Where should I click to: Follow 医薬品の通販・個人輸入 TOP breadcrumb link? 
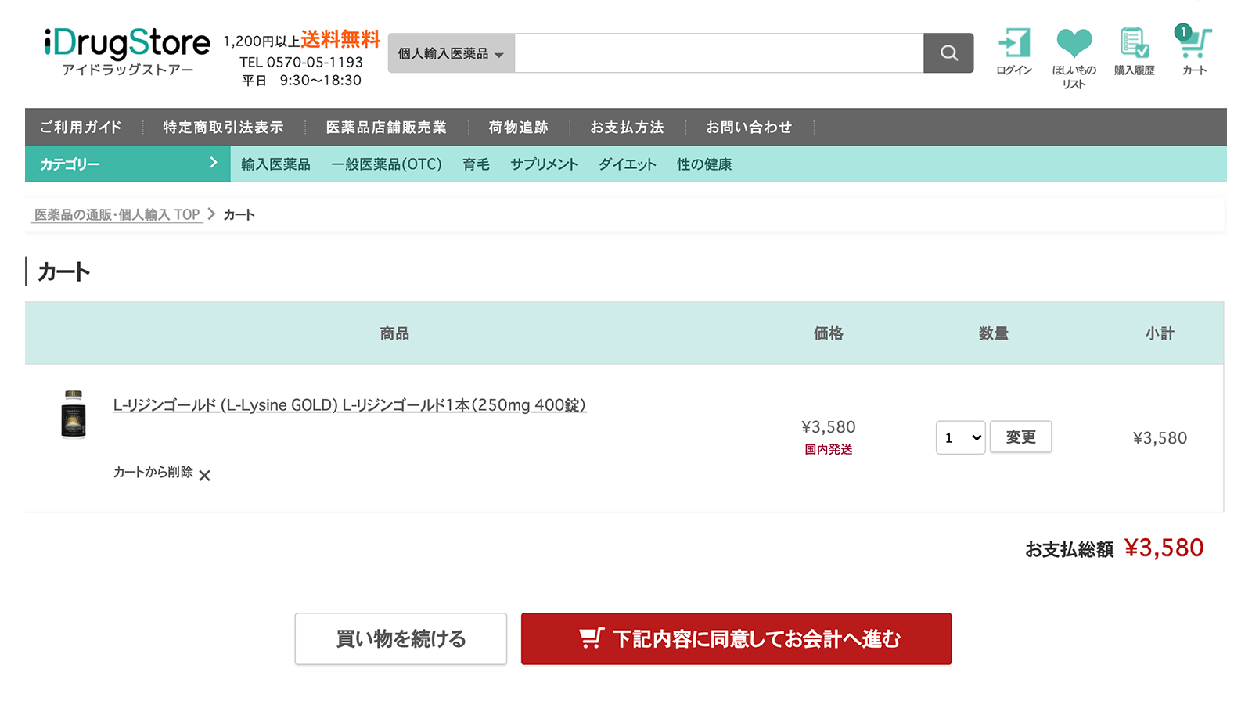pyautogui.click(x=117, y=214)
